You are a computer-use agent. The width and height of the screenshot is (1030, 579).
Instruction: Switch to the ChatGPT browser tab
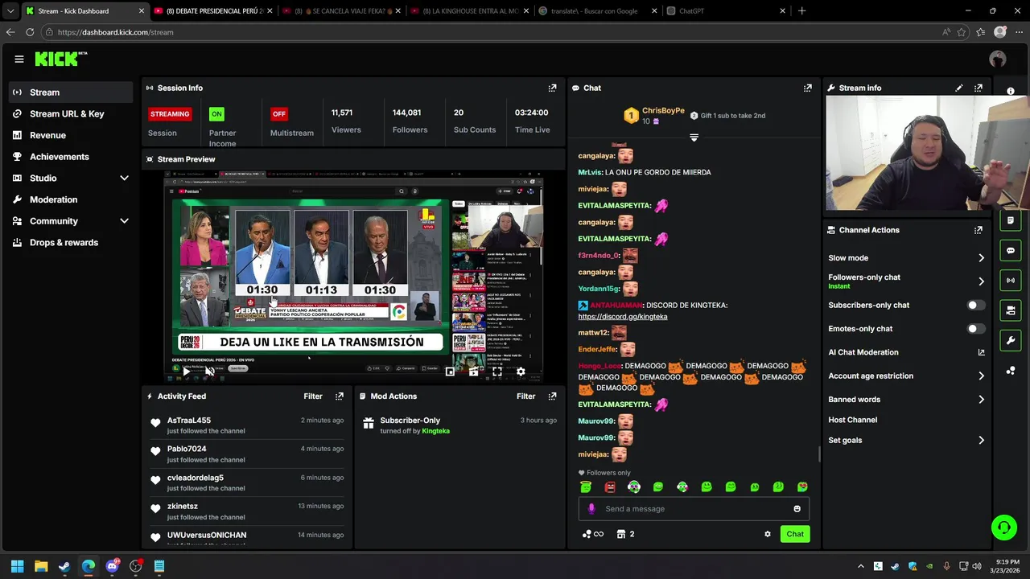point(725,11)
